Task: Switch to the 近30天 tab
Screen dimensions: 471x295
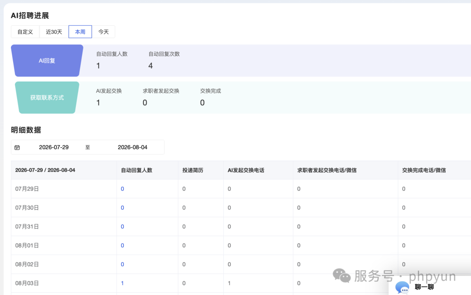Action: (x=54, y=32)
